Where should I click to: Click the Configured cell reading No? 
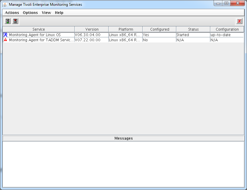pyautogui.click(x=159, y=40)
